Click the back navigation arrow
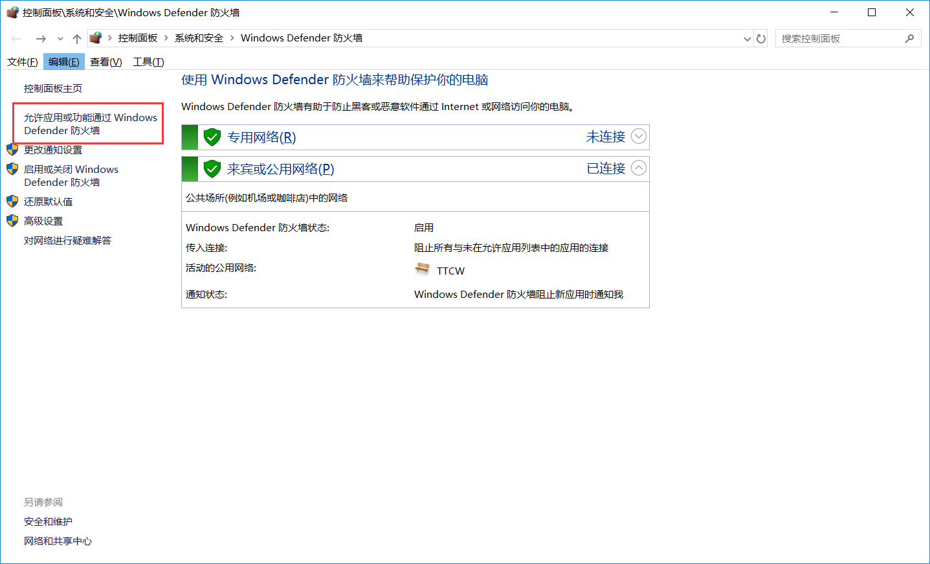Screen dimensions: 930x564 point(16,39)
